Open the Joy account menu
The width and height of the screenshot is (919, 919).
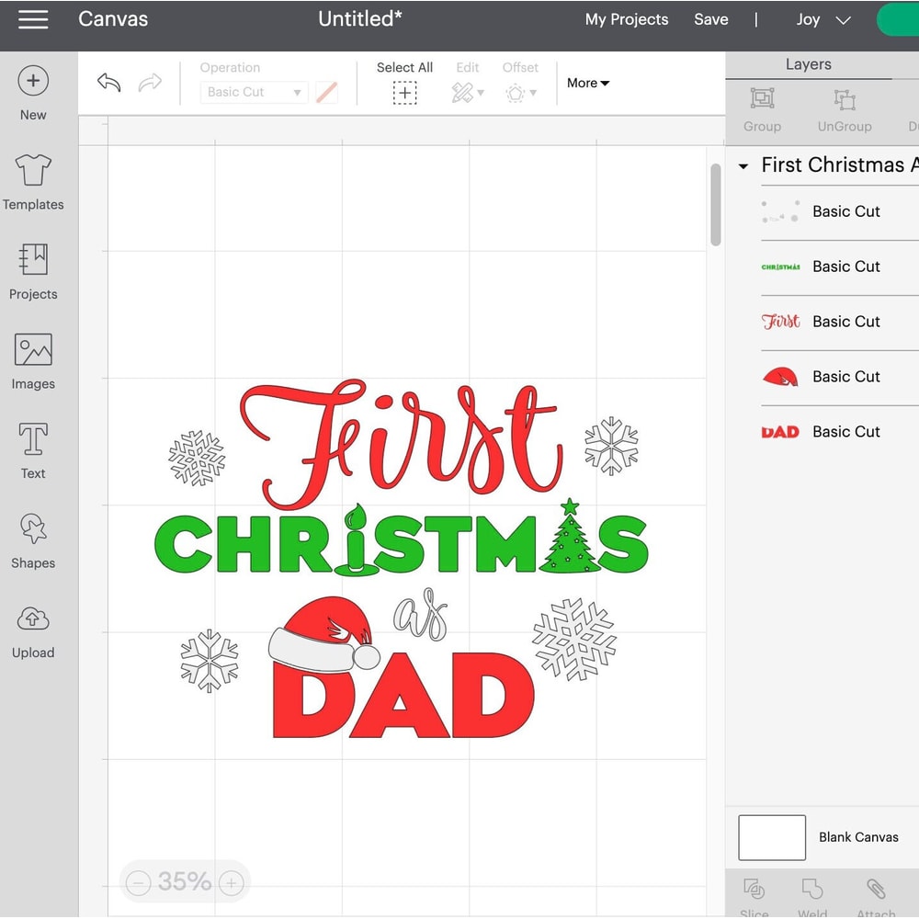(x=821, y=19)
